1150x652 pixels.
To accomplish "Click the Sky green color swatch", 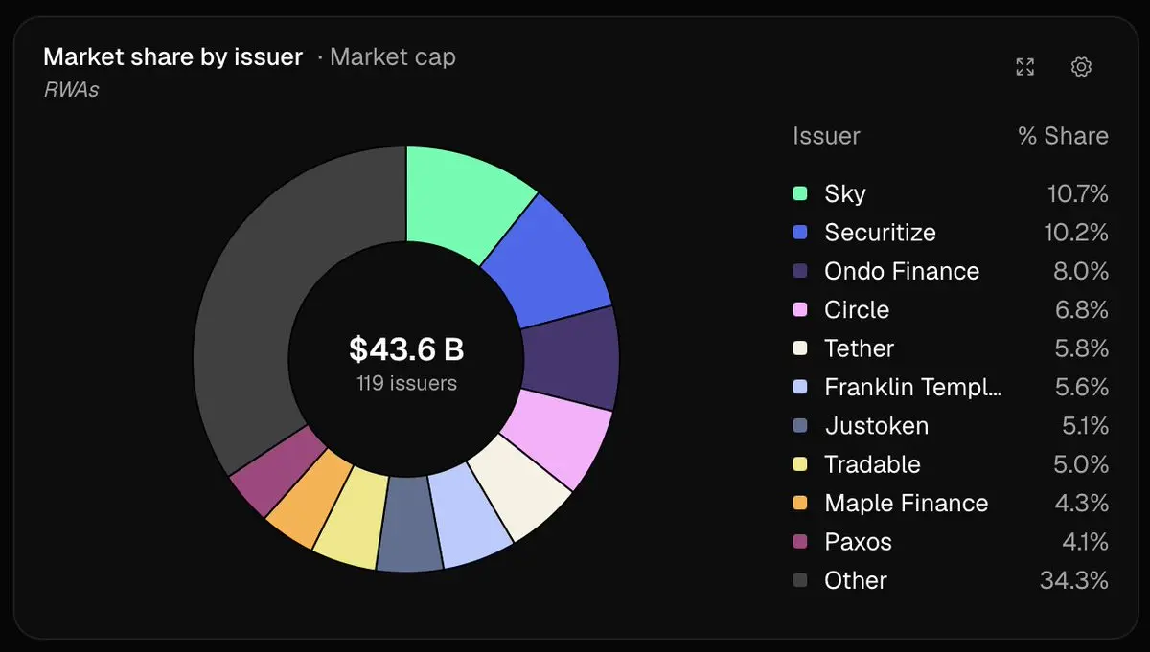I will point(801,194).
